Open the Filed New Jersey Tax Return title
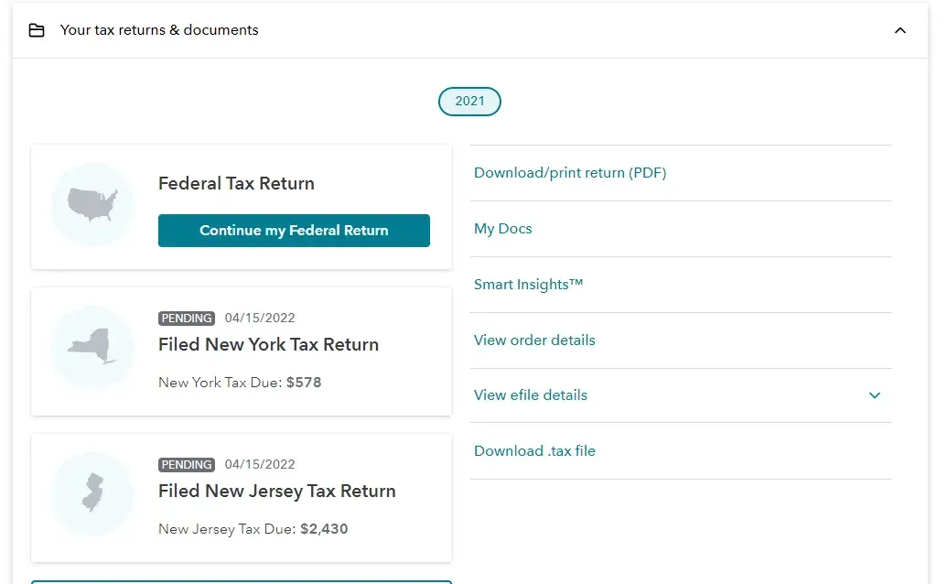 click(276, 492)
